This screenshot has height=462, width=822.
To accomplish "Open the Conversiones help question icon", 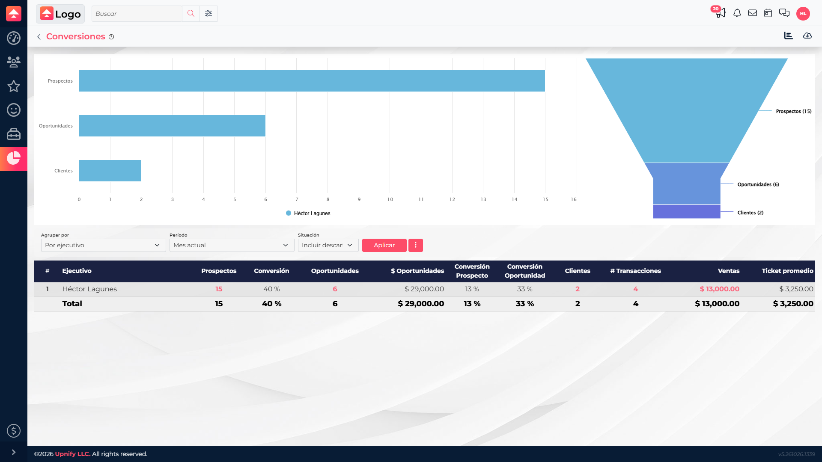I will 111,37.
